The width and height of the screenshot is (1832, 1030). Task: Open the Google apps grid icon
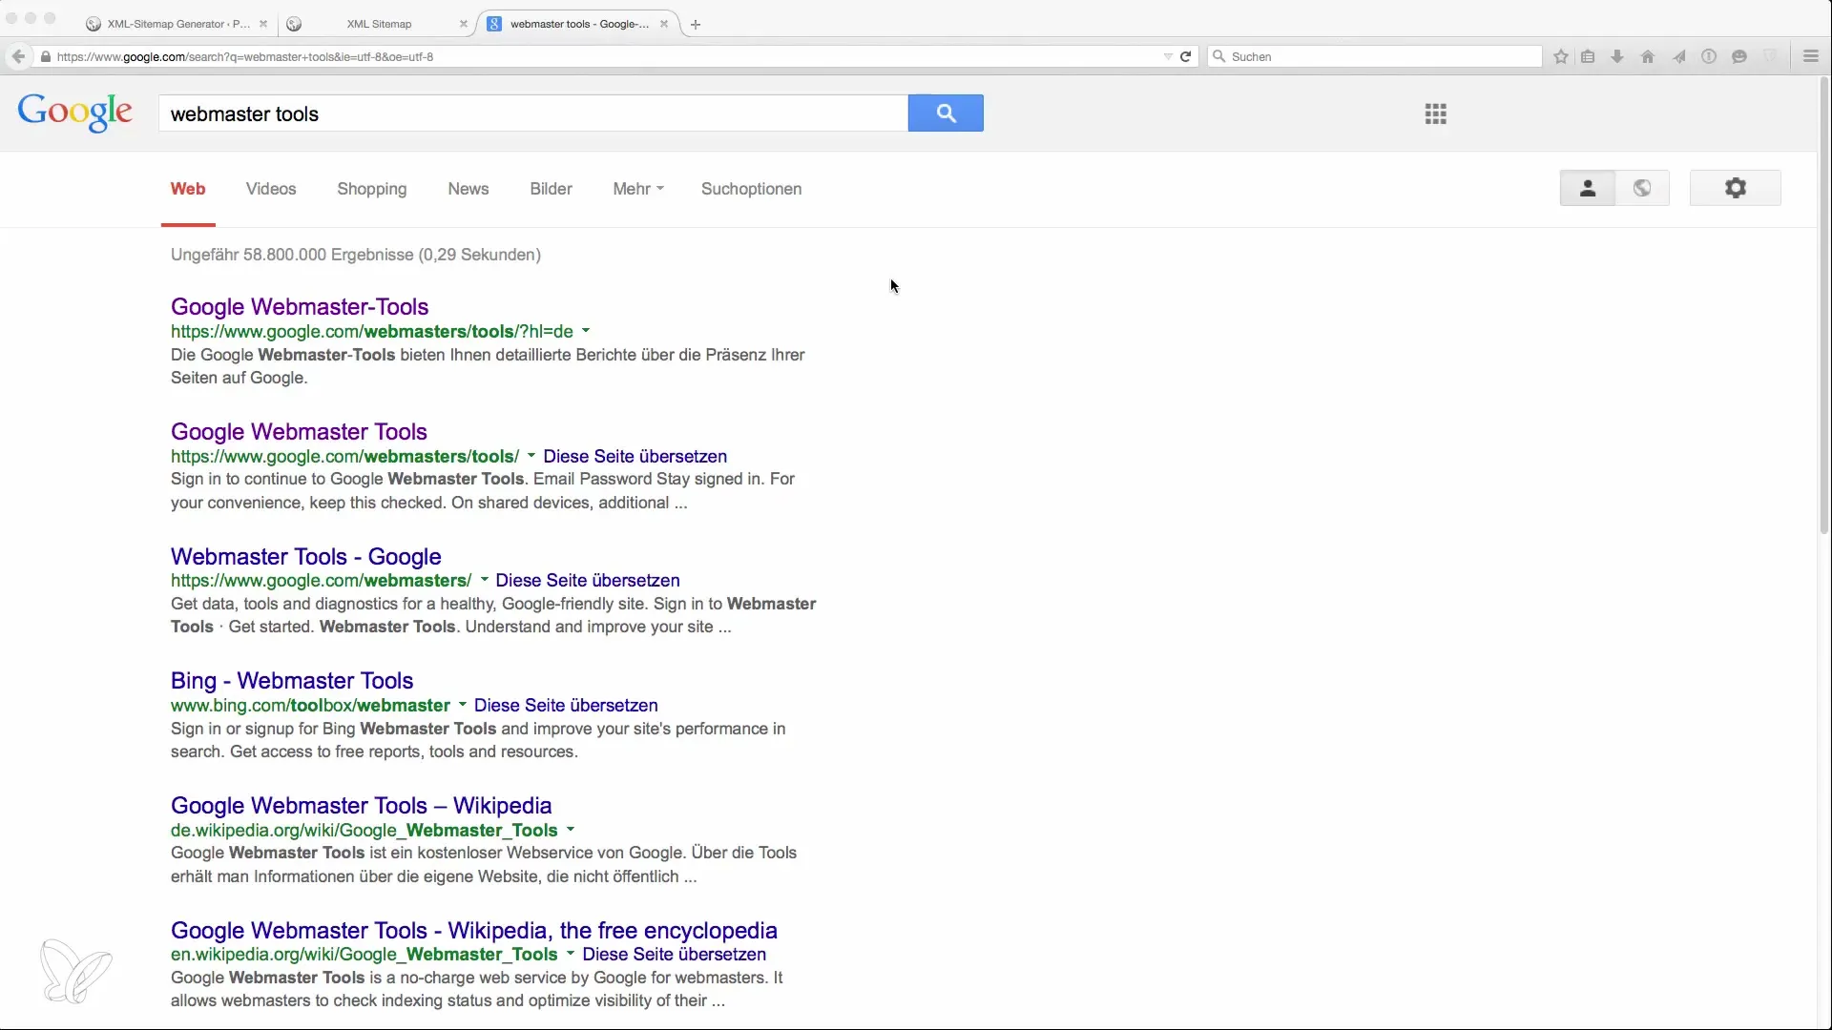tap(1436, 114)
